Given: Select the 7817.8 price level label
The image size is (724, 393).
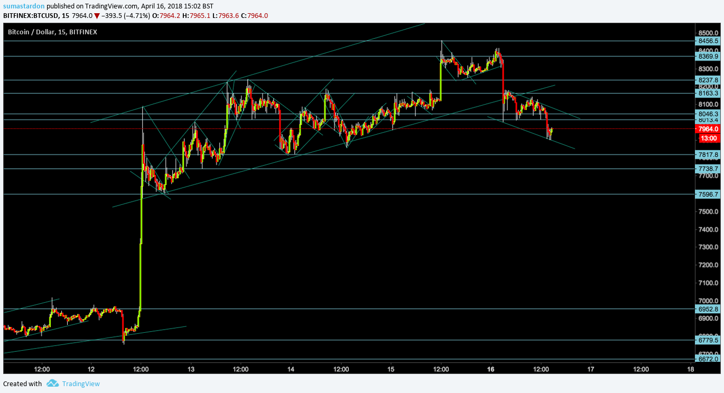Looking at the screenshot, I should (x=708, y=155).
